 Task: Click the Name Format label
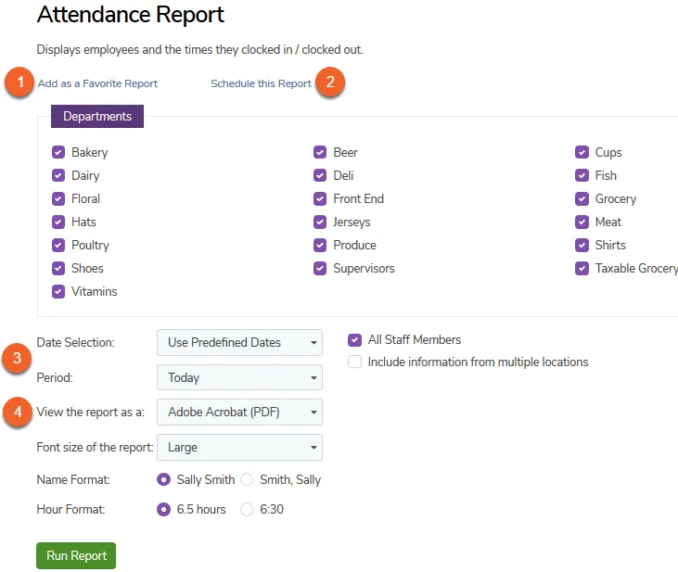coord(73,480)
